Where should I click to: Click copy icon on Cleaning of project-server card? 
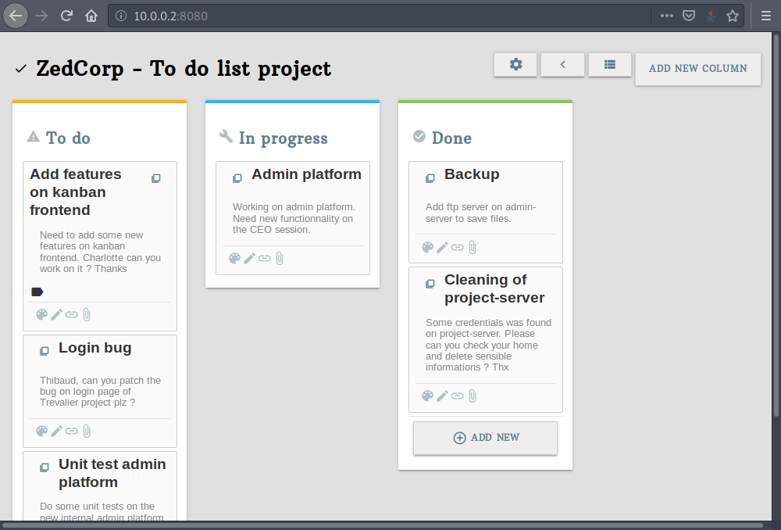pyautogui.click(x=430, y=284)
